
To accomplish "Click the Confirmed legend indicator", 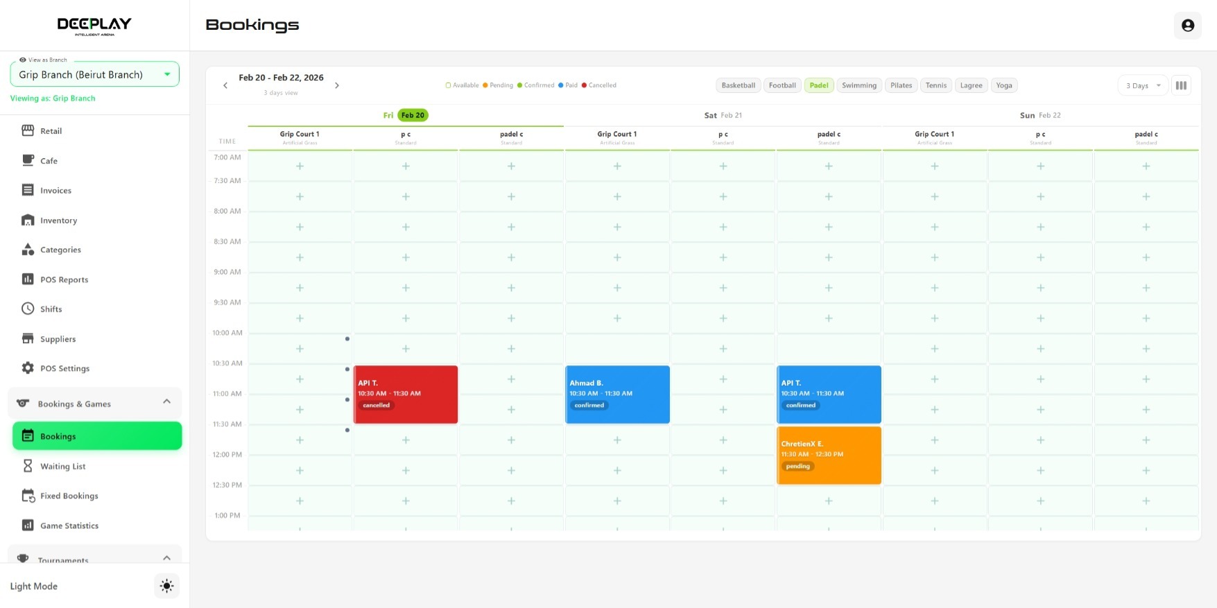I will tap(535, 85).
